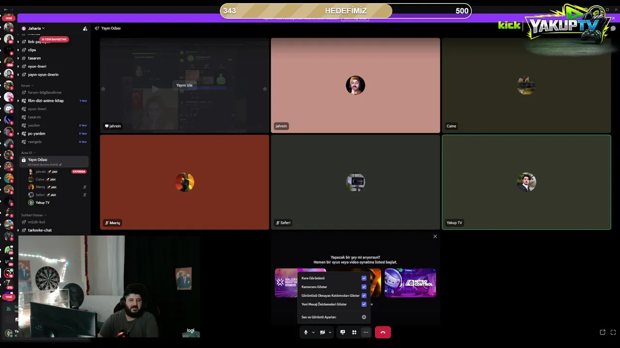620x348 pixels.
Task: Hang up with red disconnect button
Action: (x=383, y=332)
